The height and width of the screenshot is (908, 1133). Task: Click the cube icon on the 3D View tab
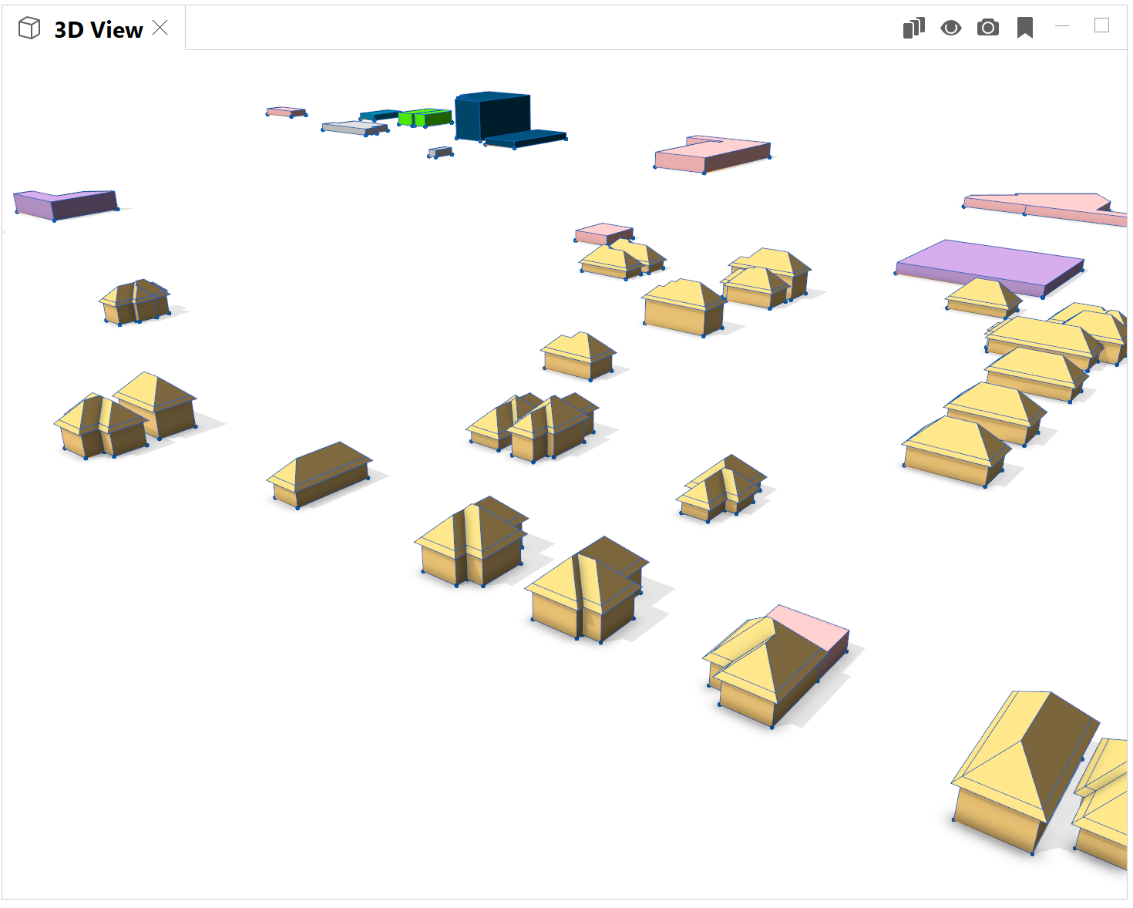coord(29,29)
